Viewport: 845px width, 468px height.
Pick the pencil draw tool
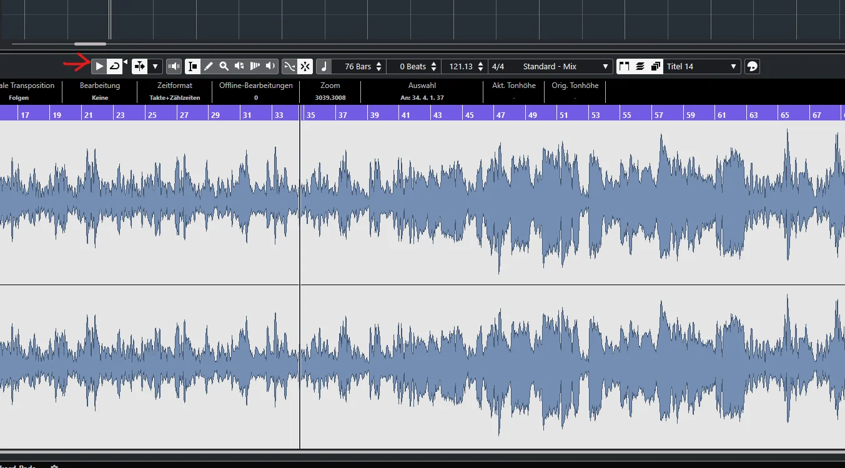point(209,66)
